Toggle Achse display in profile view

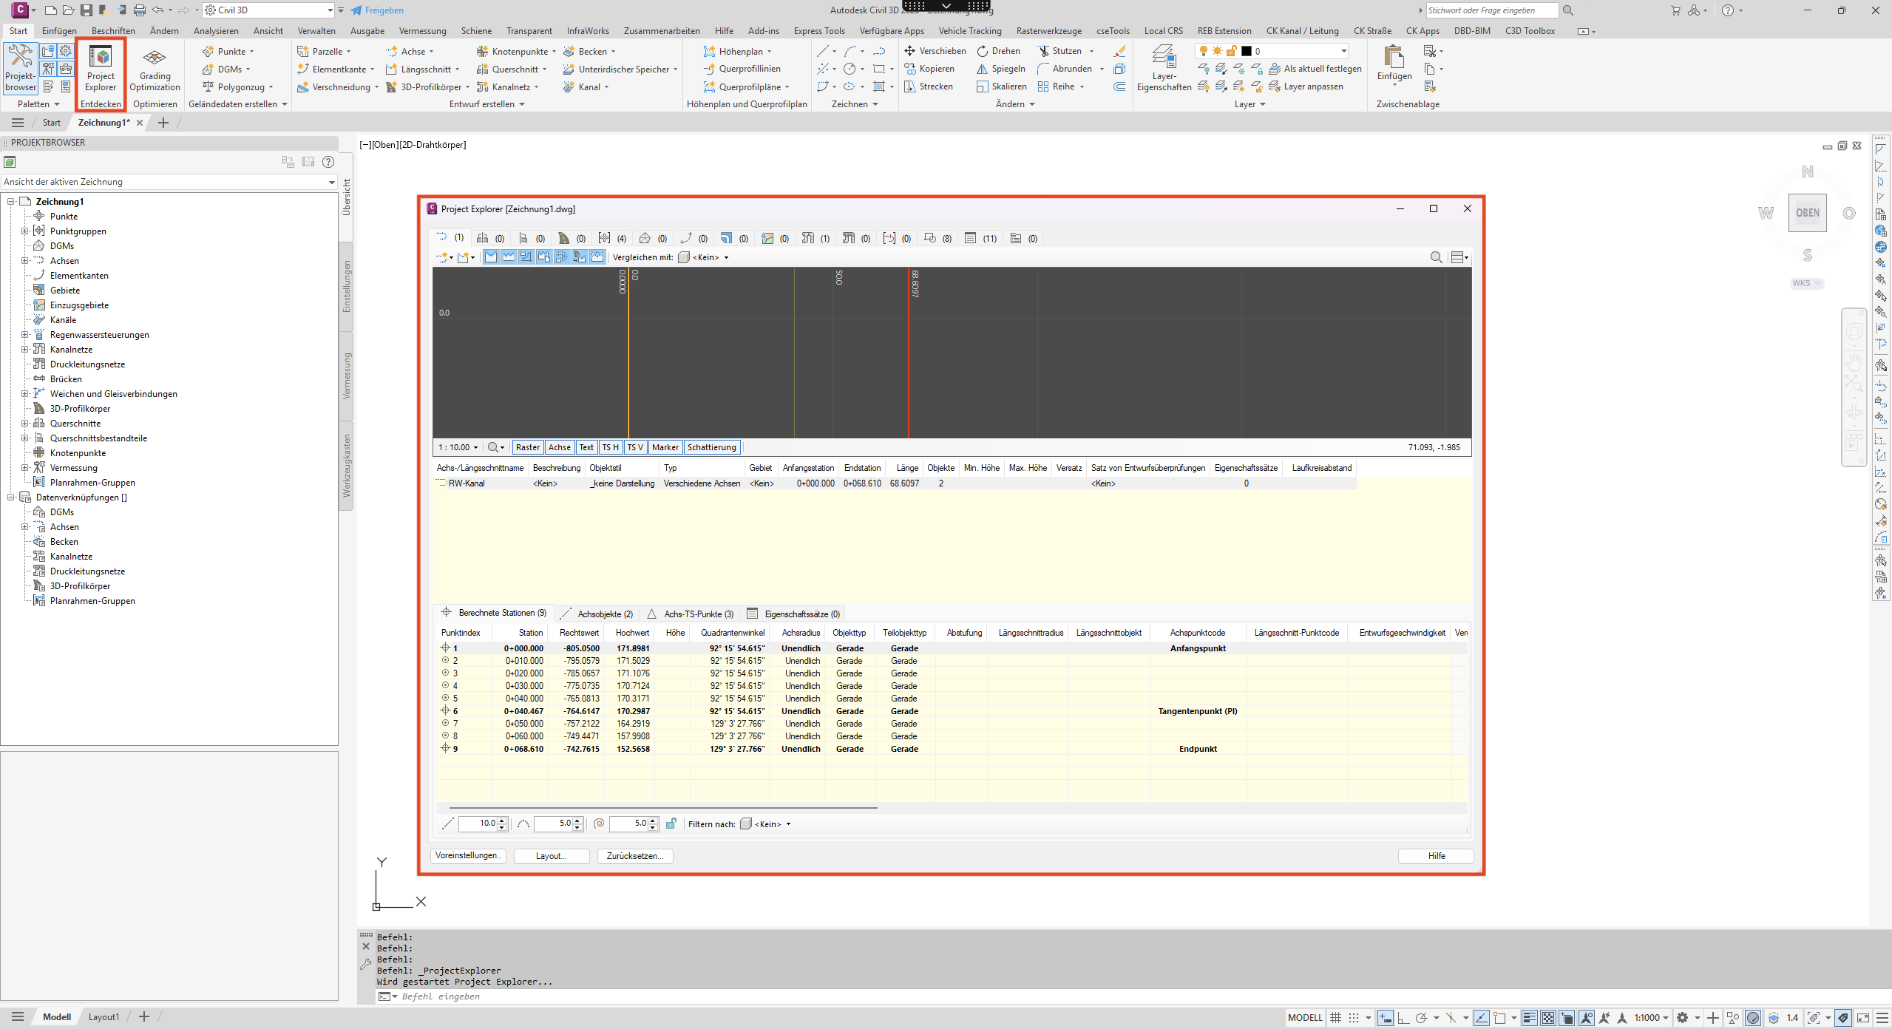coord(559,447)
